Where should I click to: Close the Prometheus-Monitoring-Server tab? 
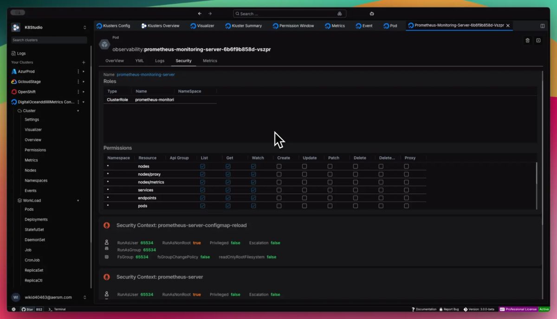point(508,26)
